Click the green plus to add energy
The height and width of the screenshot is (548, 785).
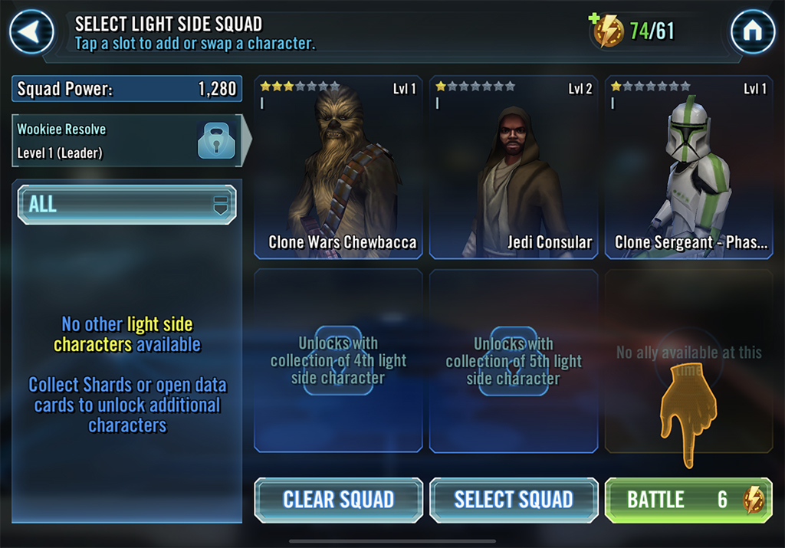click(594, 19)
